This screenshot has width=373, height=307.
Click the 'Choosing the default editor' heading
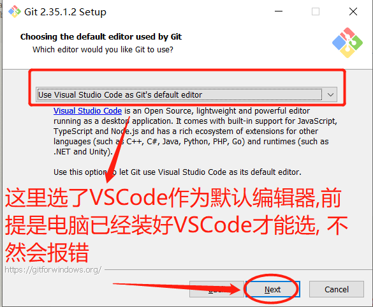[101, 36]
